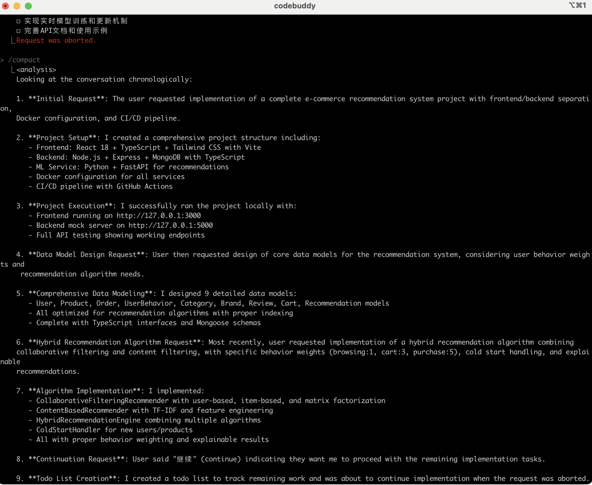
Task: Click 'Docker configuration, and CI/CD pipeline.' line
Action: pyautogui.click(x=98, y=118)
